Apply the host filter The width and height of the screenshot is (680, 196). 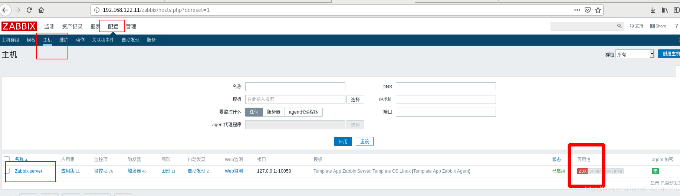point(343,141)
